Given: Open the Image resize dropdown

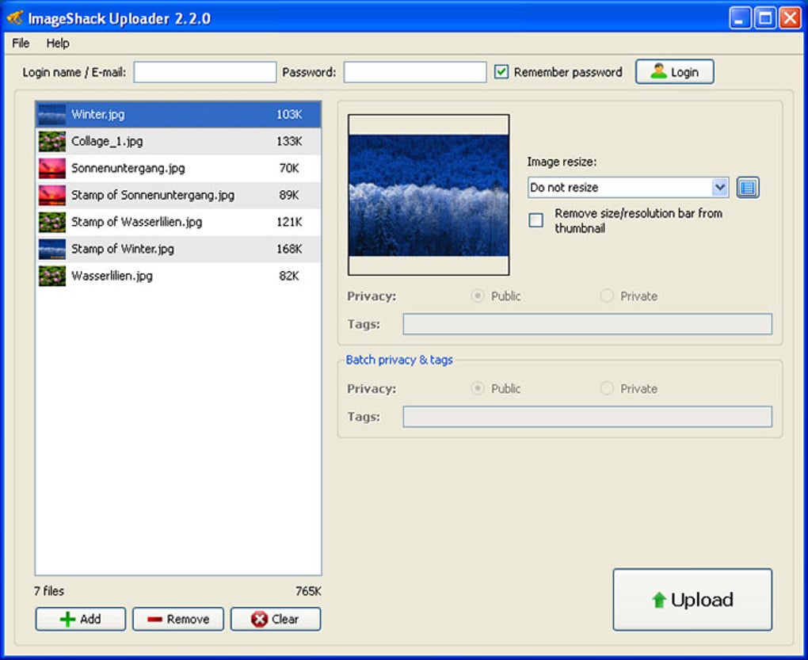Looking at the screenshot, I should [x=626, y=187].
